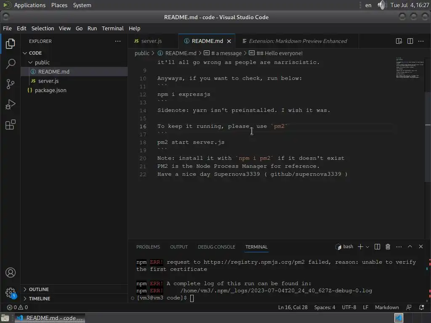Change indentation via Spaces: 4

[x=325, y=307]
